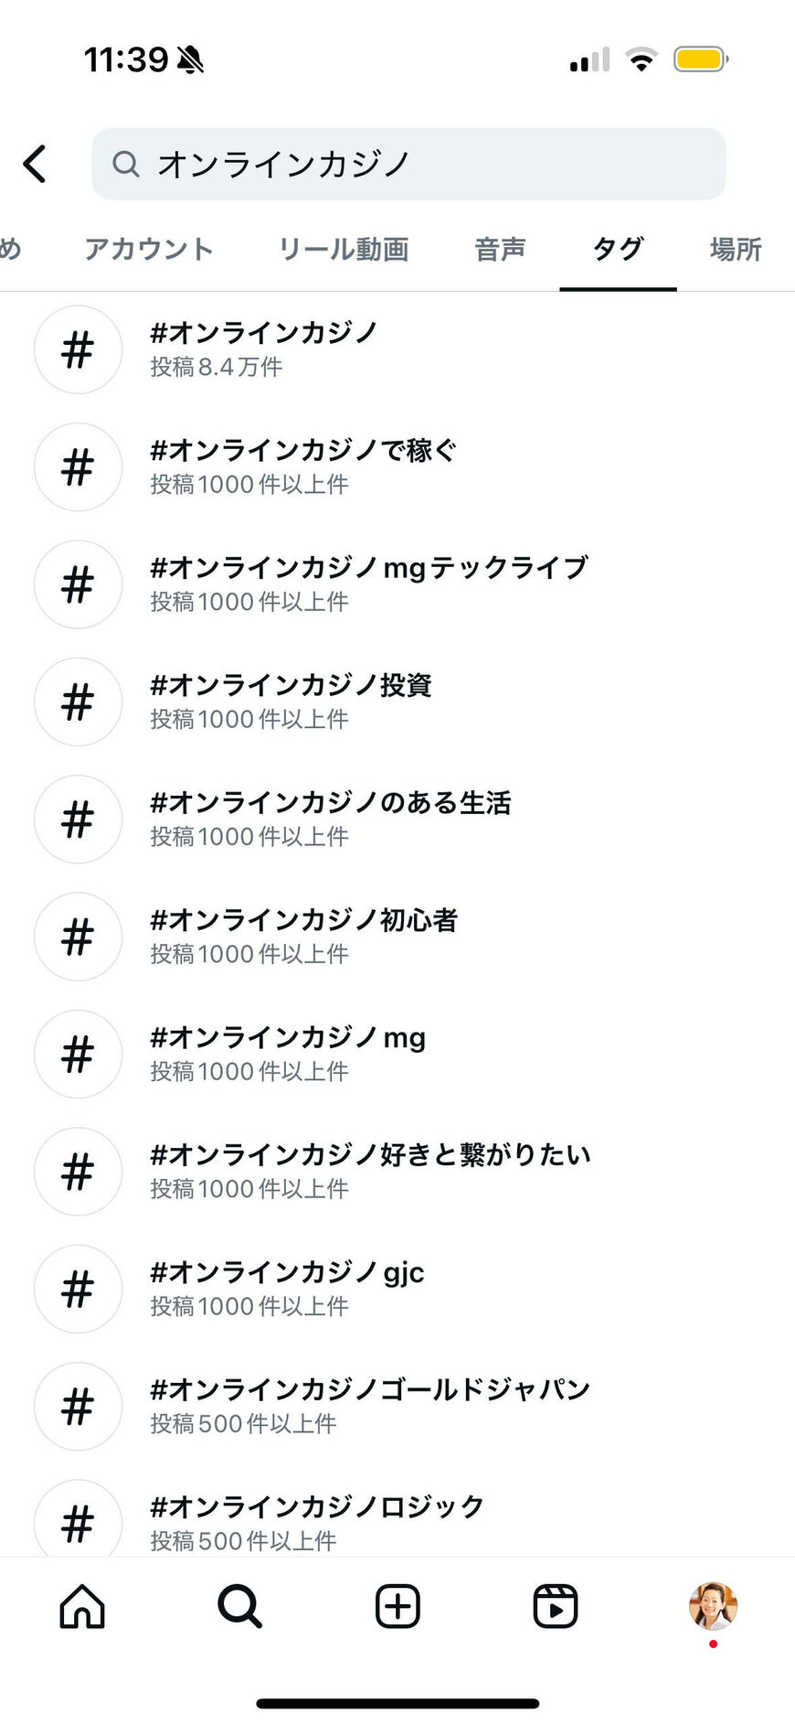The width and height of the screenshot is (795, 1725).
Task: Click the back arrow at top left
Action: click(35, 164)
